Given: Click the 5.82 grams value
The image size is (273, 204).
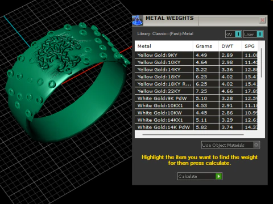Looking at the screenshot, I should 201,127.
